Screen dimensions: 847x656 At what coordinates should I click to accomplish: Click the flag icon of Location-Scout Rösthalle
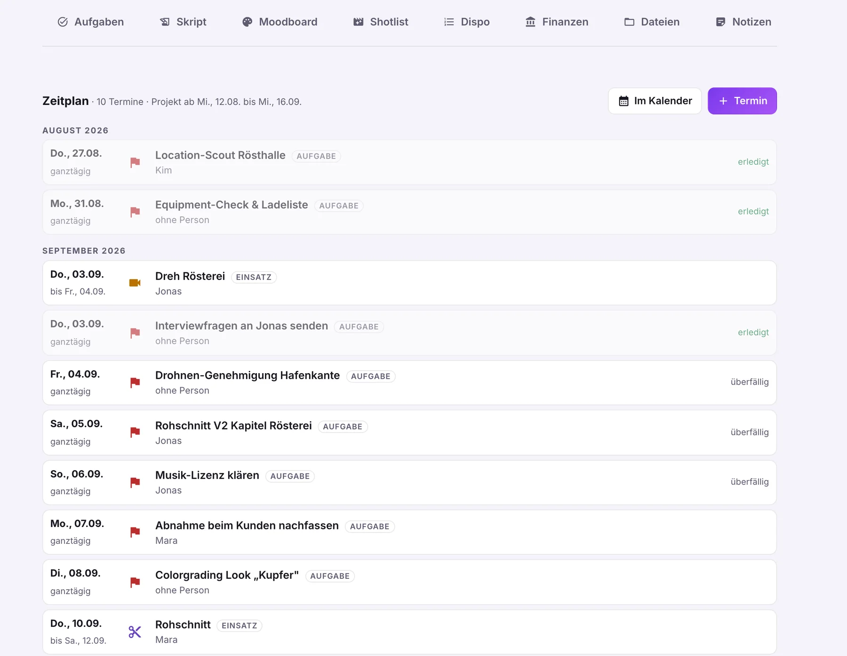(135, 162)
